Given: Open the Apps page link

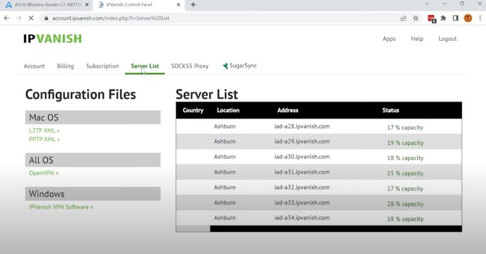Looking at the screenshot, I should [x=389, y=39].
